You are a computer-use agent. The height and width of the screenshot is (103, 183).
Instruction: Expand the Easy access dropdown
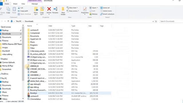click(73, 11)
